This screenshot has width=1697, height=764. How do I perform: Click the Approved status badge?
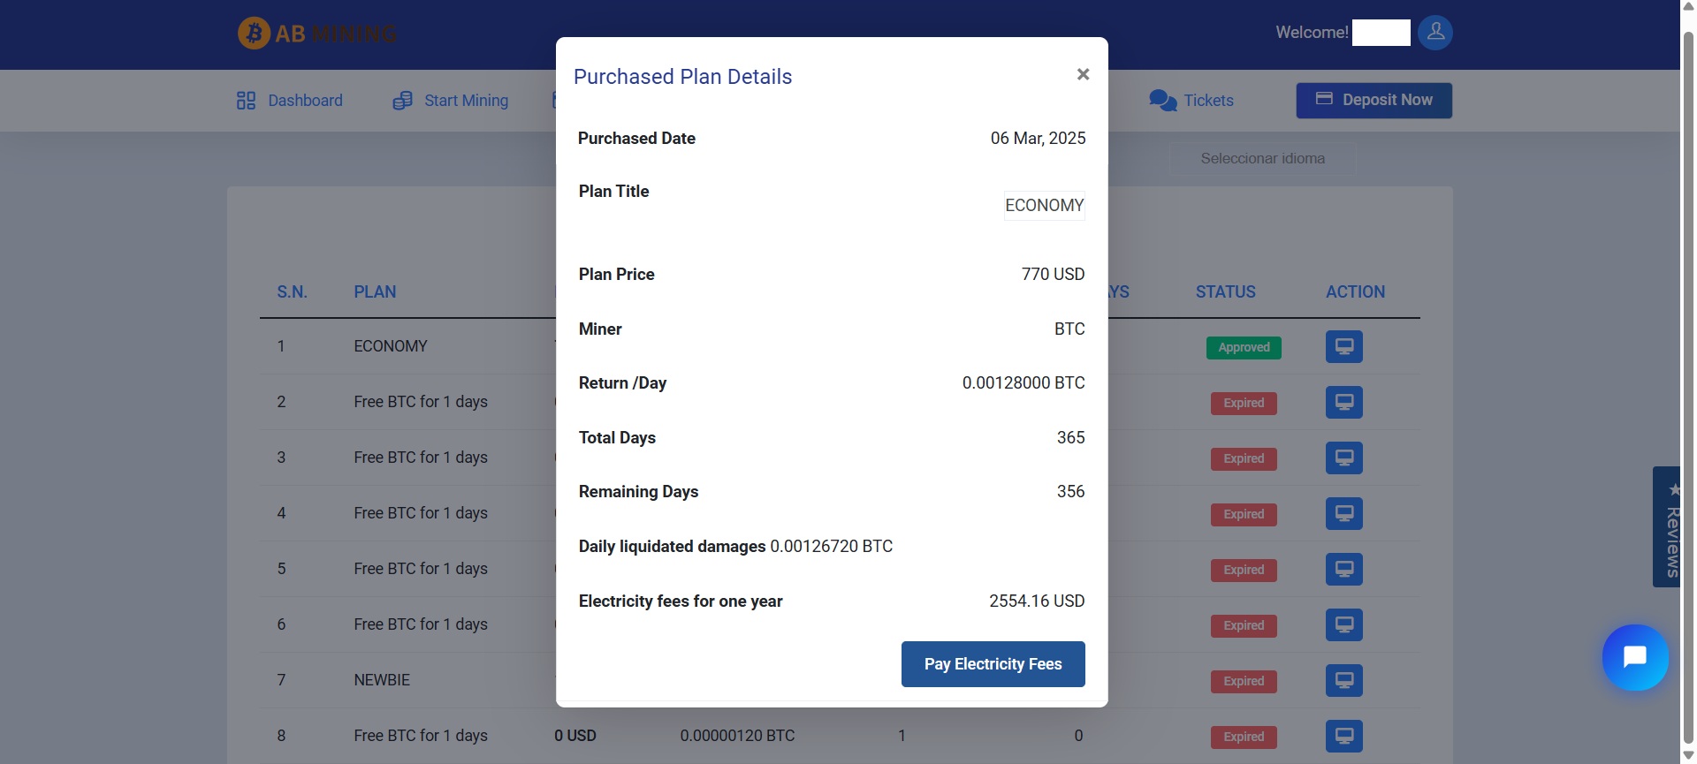pyautogui.click(x=1244, y=348)
